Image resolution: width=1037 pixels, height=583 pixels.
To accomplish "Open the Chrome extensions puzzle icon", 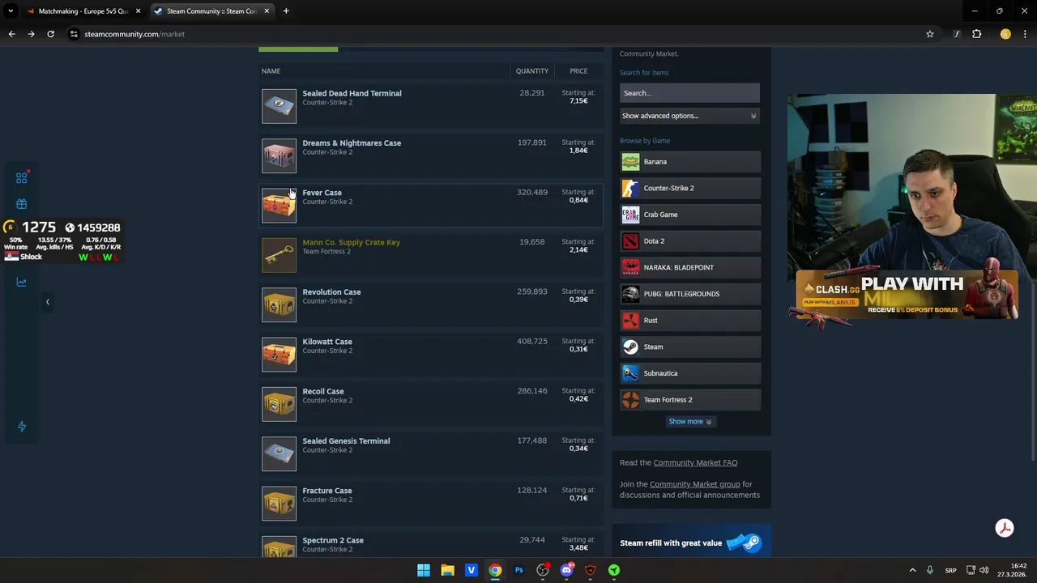I will point(977,34).
